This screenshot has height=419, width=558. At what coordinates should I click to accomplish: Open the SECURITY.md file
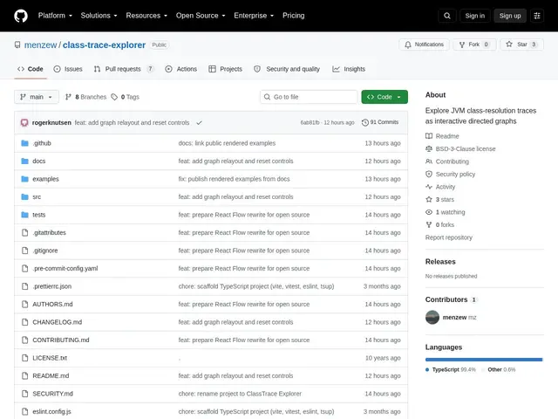click(x=52, y=394)
